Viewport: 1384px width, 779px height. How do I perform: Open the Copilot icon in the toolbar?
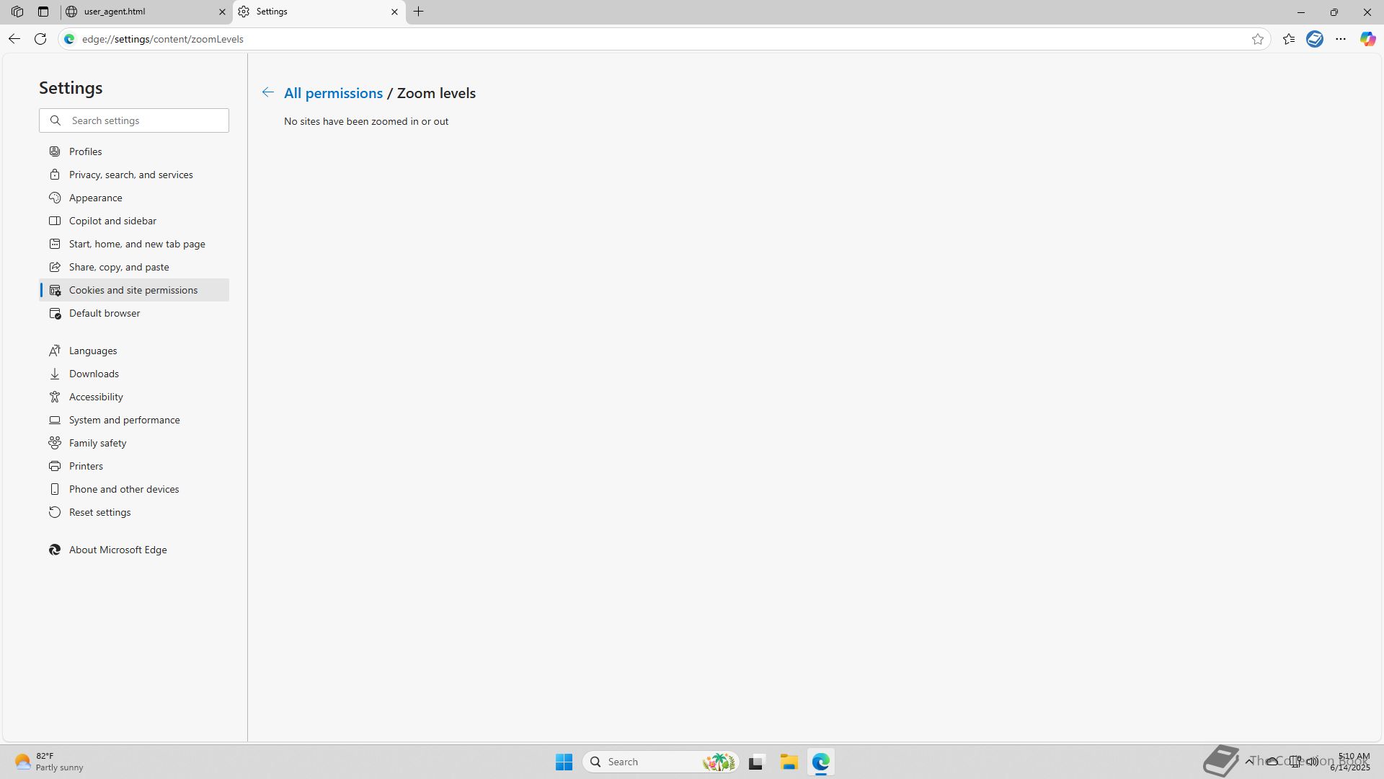[x=1367, y=39]
